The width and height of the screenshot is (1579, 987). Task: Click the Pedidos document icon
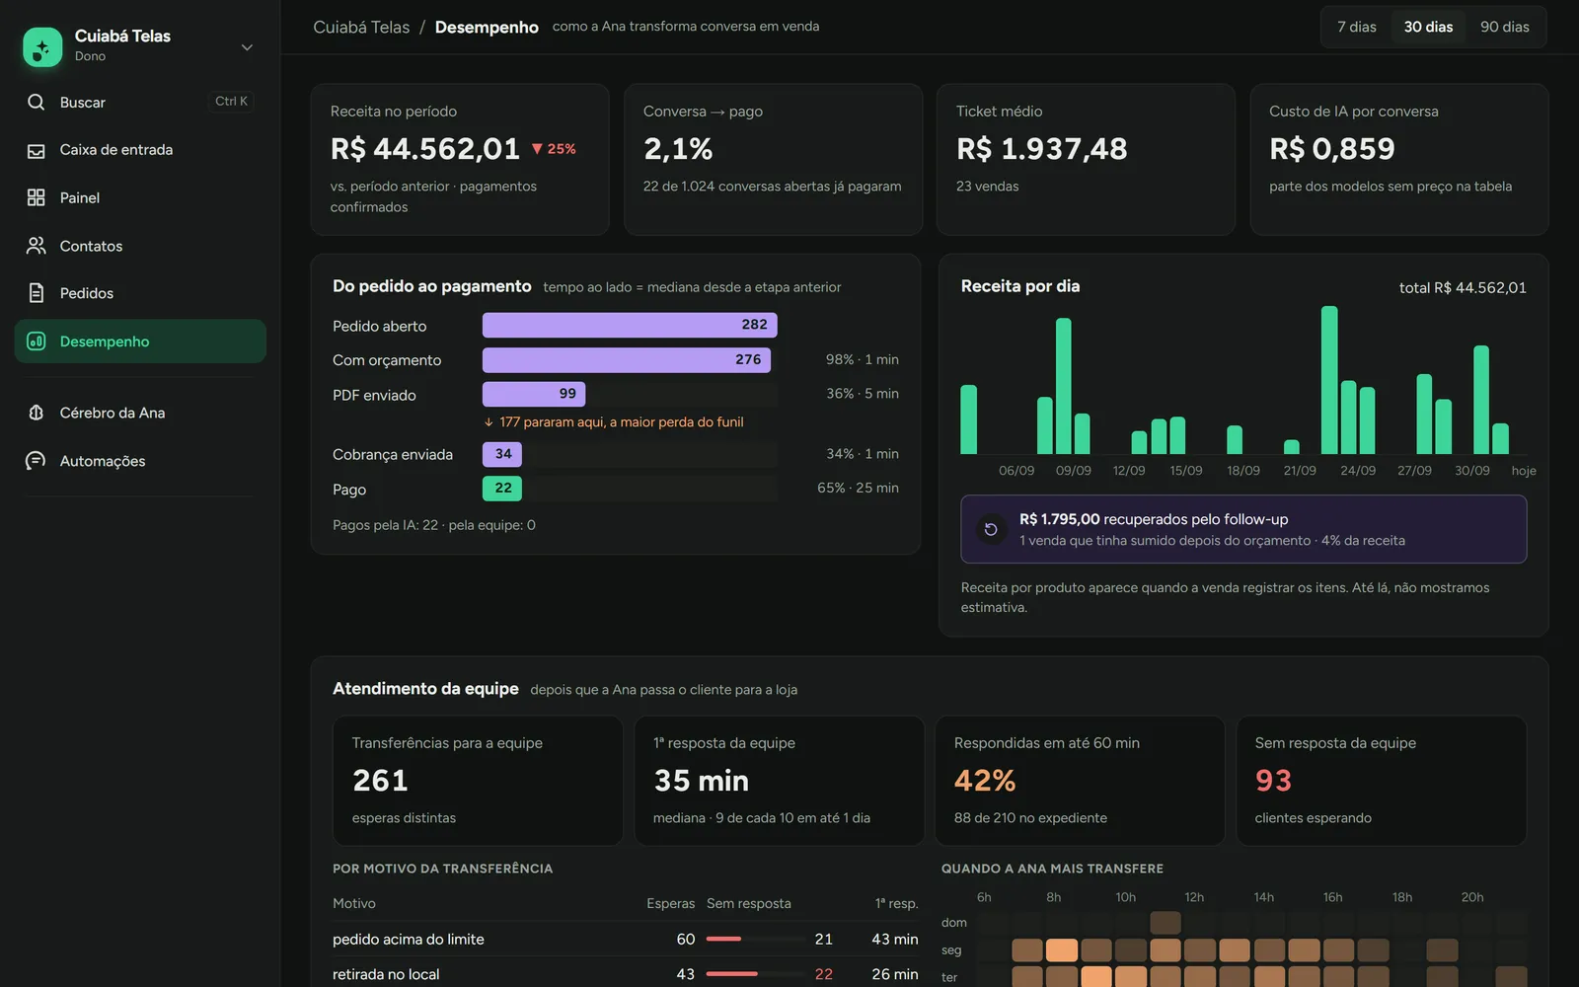[37, 293]
